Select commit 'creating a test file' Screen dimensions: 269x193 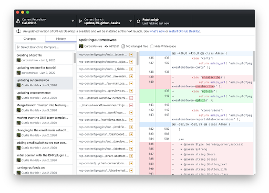(44, 58)
